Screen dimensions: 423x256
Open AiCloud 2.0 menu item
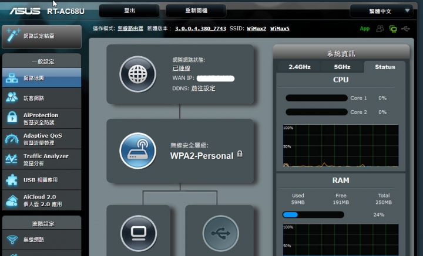click(42, 200)
